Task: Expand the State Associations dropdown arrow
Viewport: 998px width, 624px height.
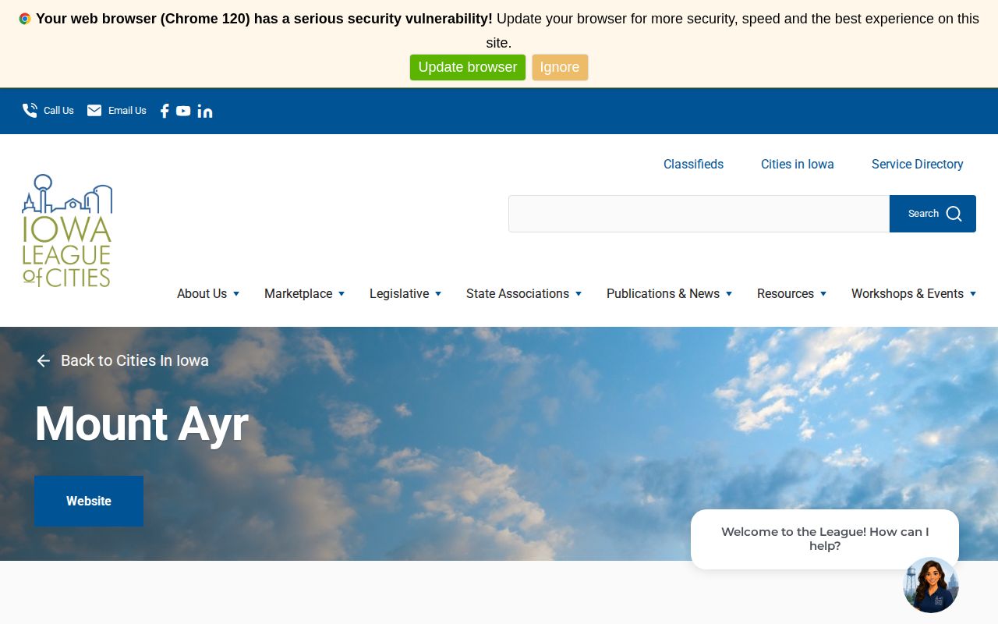Action: 579,294
